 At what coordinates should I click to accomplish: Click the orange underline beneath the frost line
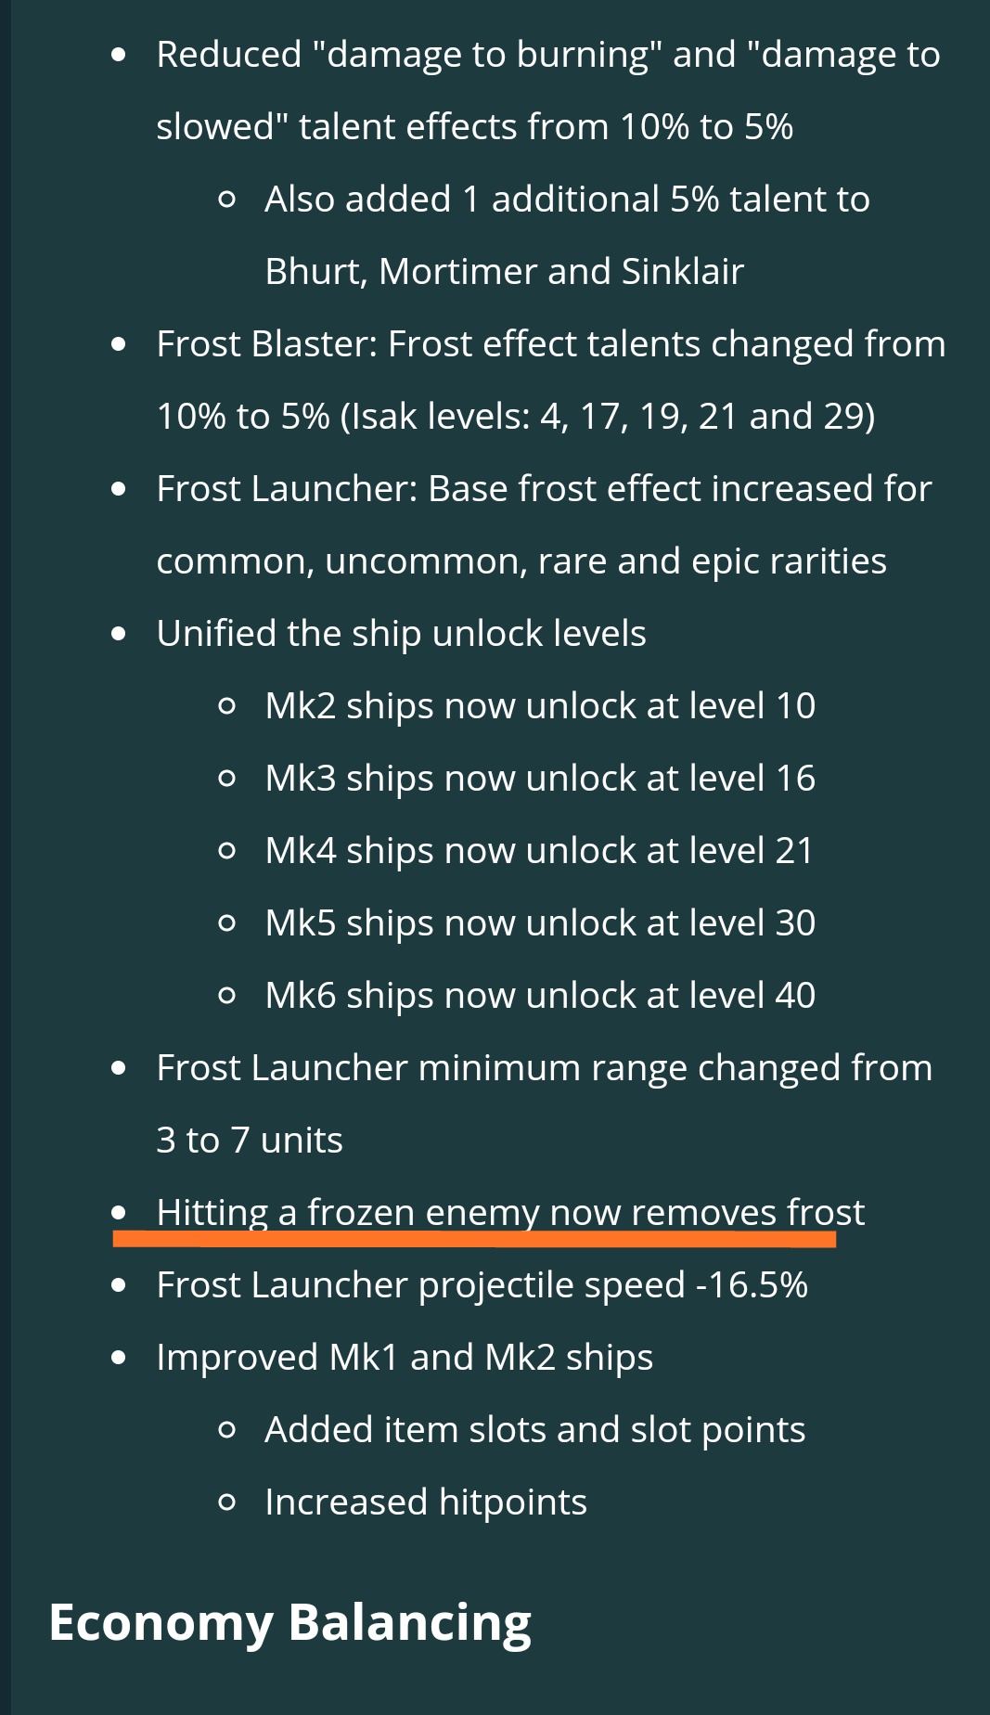point(473,1239)
